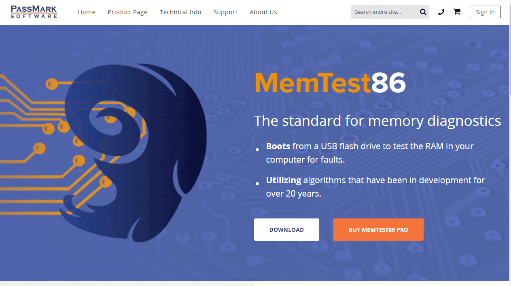Click the search magnifier icon
511x286 pixels.
(x=423, y=12)
